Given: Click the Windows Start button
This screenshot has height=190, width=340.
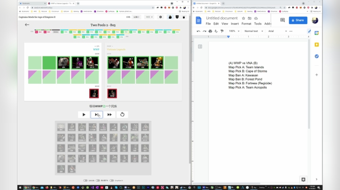Looking at the screenshot, I should 20,188.
